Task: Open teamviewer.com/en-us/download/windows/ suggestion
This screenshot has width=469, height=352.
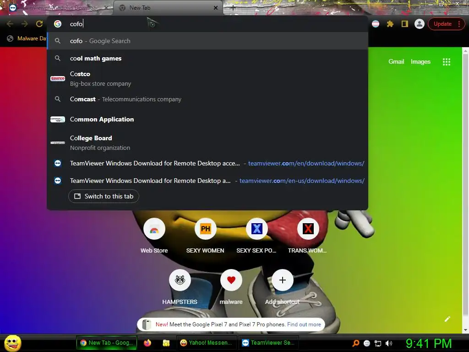Action: click(x=207, y=181)
